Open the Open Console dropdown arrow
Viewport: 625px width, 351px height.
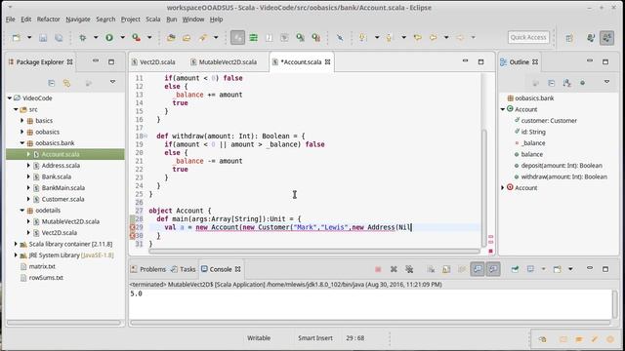pos(570,269)
